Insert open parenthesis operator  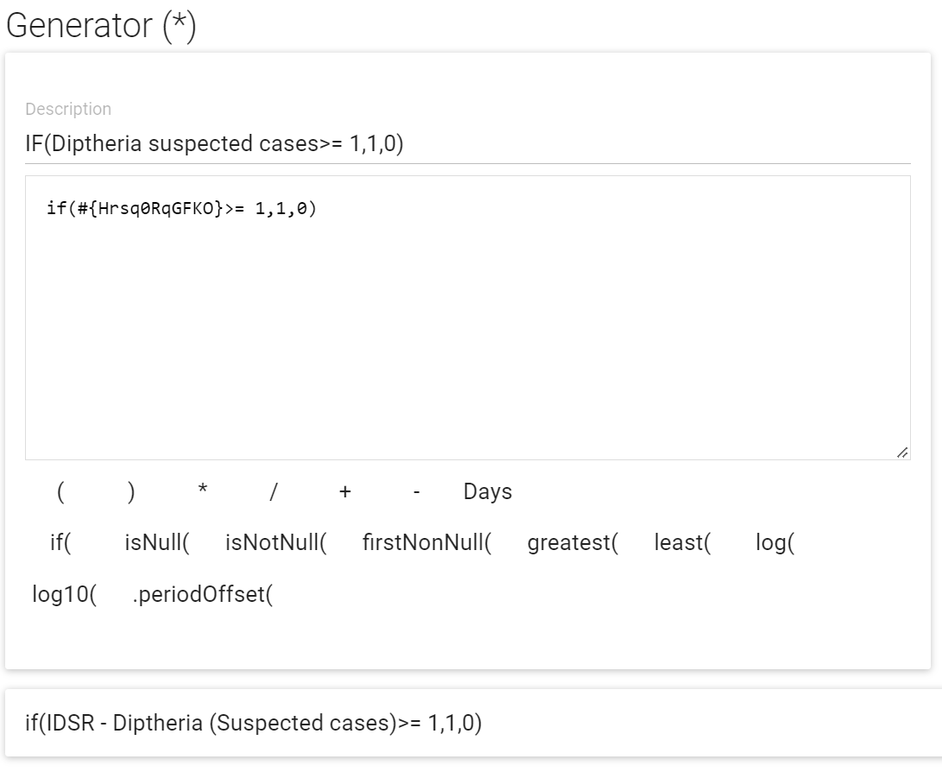[x=60, y=492]
